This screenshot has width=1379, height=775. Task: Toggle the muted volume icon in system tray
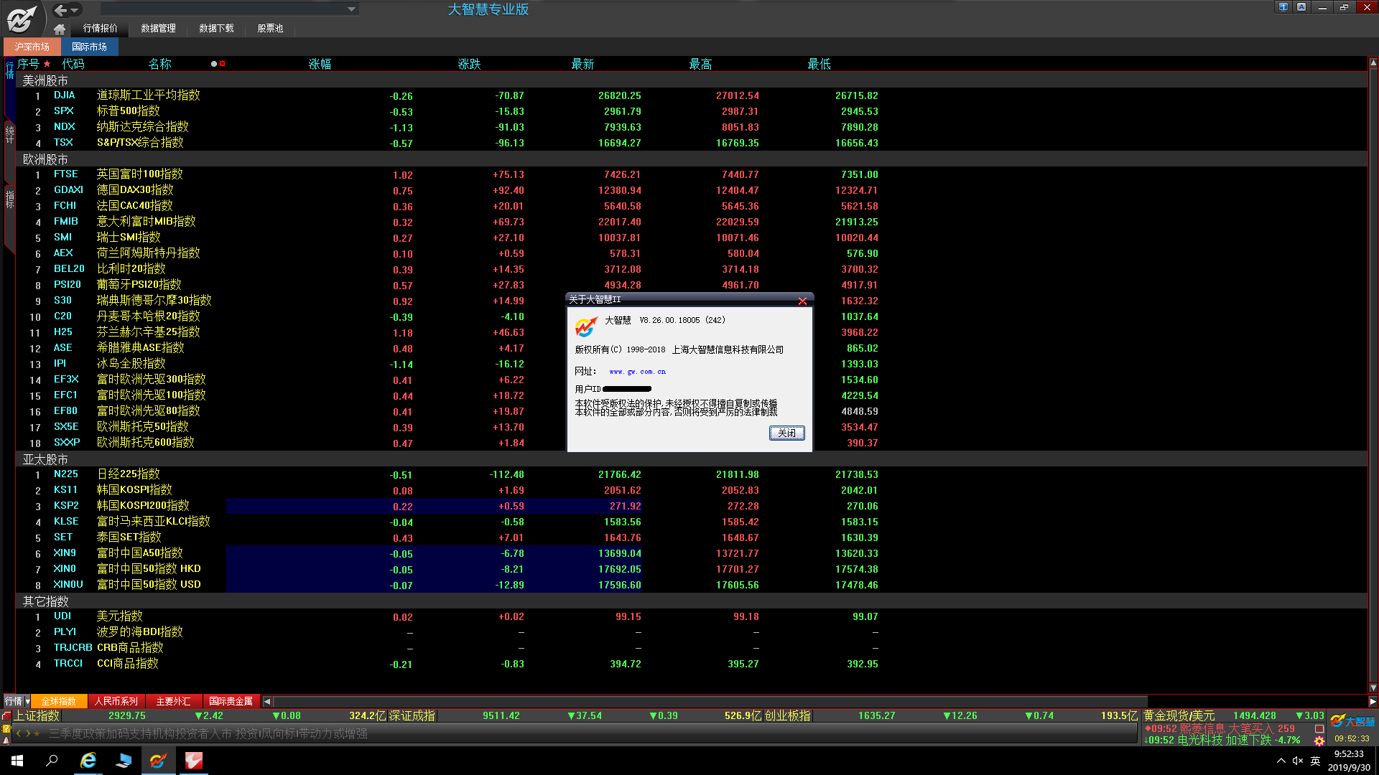click(x=1298, y=761)
